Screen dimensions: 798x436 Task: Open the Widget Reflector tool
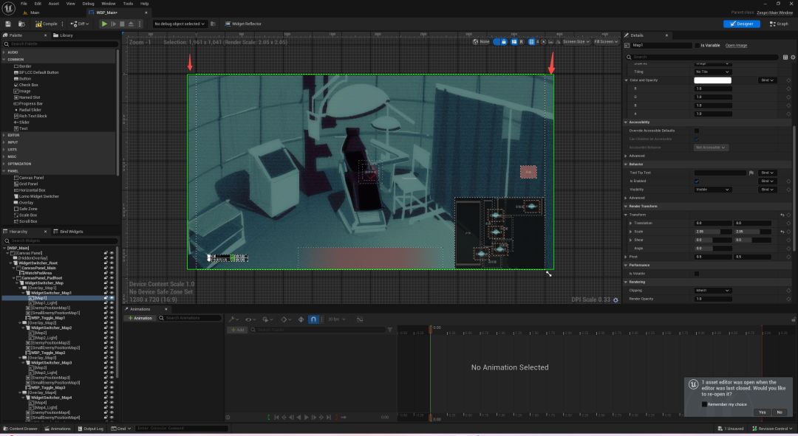pyautogui.click(x=243, y=24)
